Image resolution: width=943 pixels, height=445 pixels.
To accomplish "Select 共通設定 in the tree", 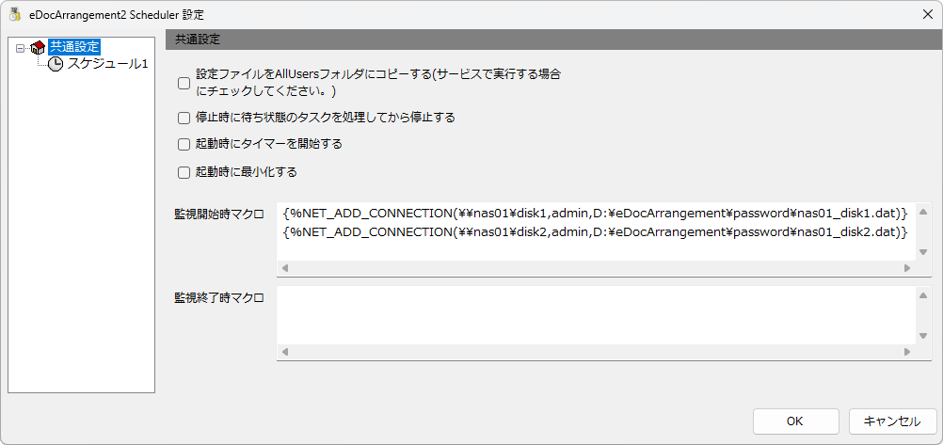I will pyautogui.click(x=74, y=46).
